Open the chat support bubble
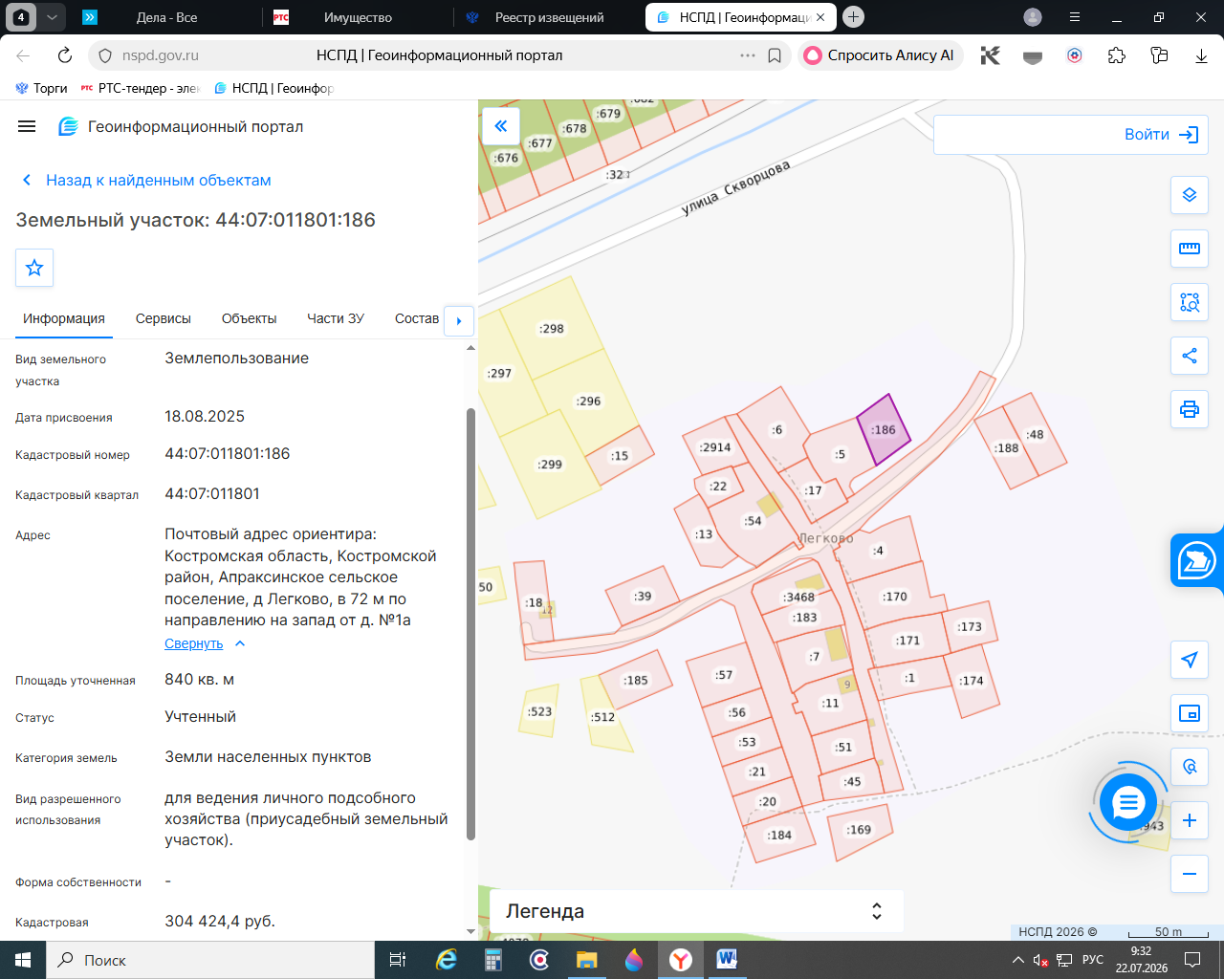The width and height of the screenshot is (1224, 979). click(1128, 801)
